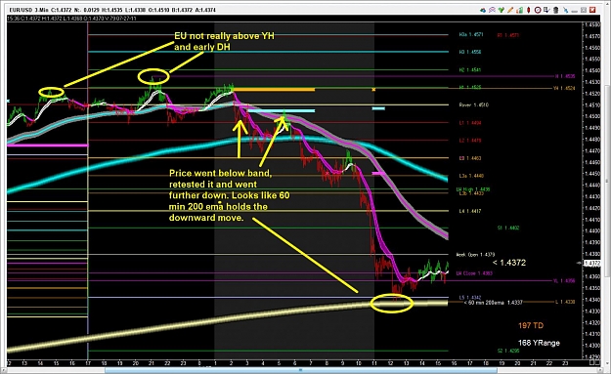Click the orange 197 TD text
This screenshot has width=611, height=374.
[x=531, y=326]
